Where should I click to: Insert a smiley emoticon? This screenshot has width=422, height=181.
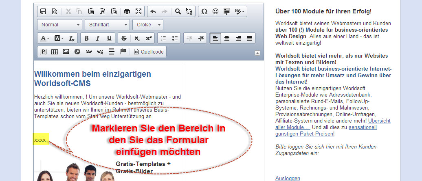pyautogui.click(x=215, y=11)
